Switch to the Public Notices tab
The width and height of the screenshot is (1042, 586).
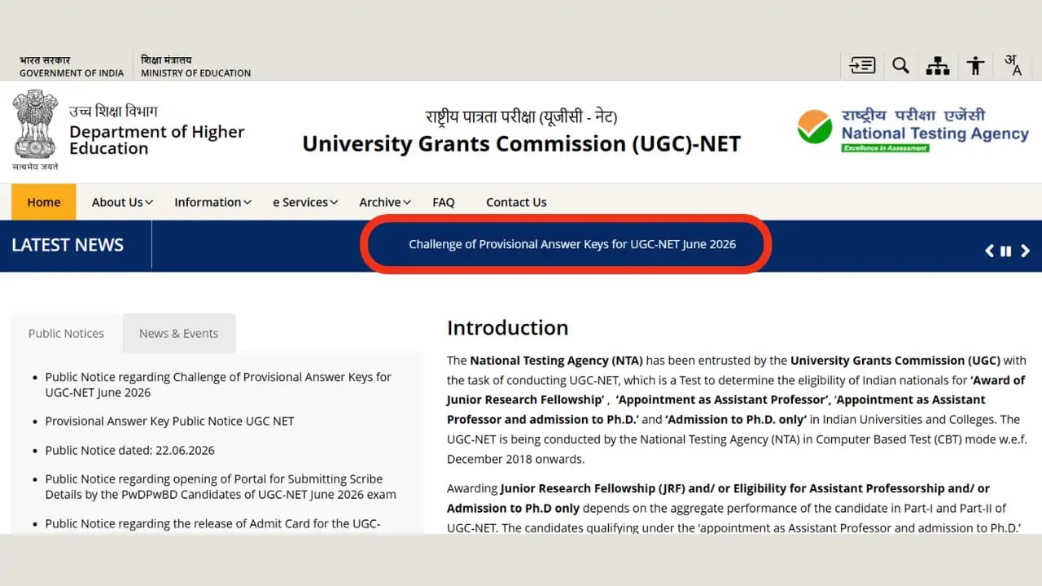tap(66, 333)
